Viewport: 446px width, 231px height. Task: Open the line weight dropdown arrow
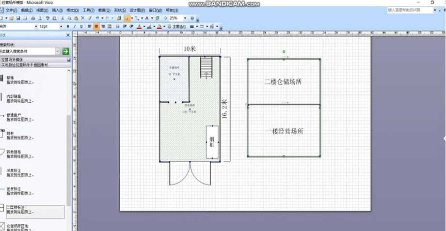pos(197,27)
